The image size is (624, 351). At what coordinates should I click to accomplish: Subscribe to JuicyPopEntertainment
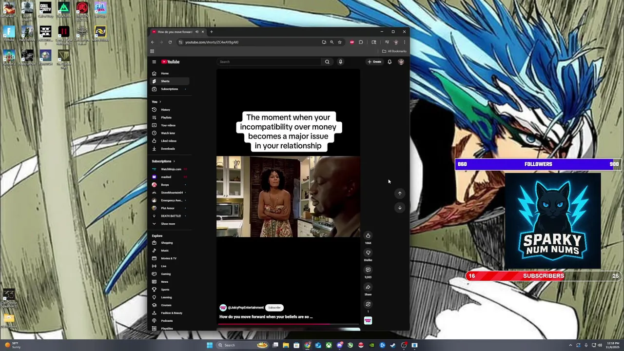point(274,308)
